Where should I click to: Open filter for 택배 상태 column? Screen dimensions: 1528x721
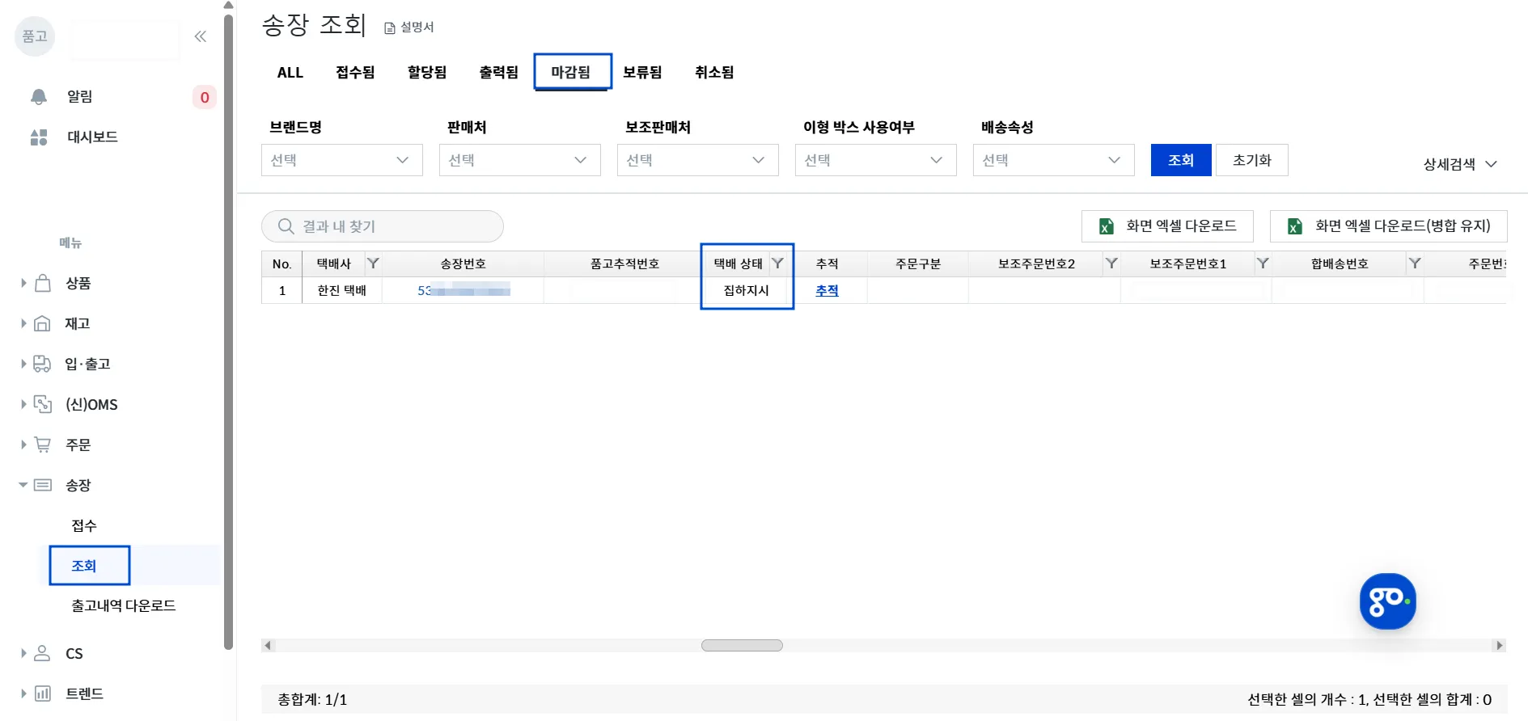tap(777, 264)
